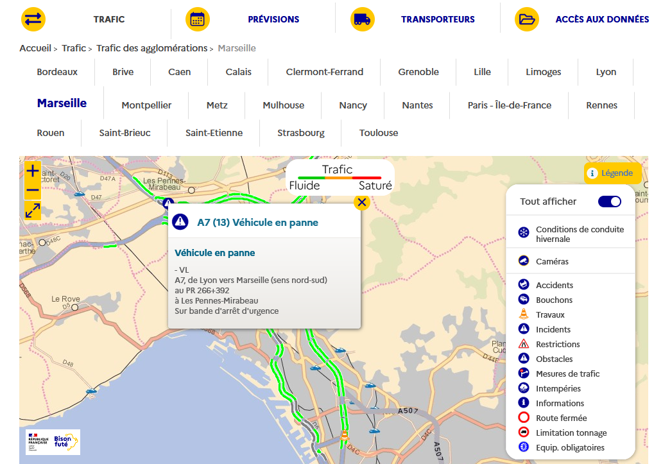
Task: Click the Accidents legend icon
Action: (524, 285)
